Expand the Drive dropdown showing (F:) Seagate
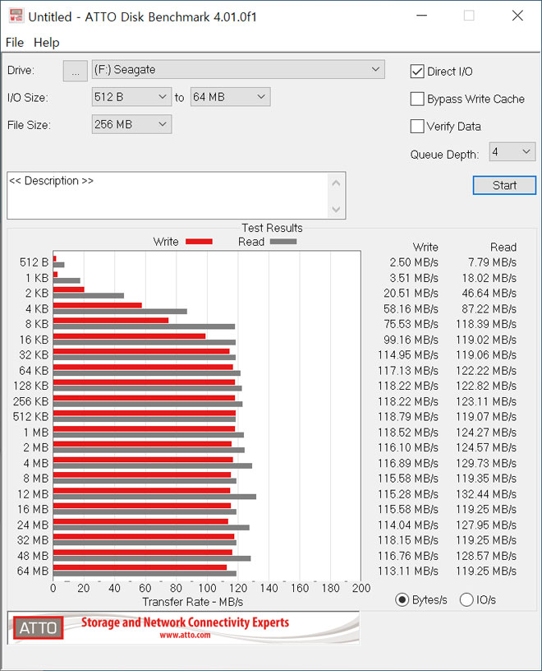Image resolution: width=542 pixels, height=671 pixels. coord(238,69)
